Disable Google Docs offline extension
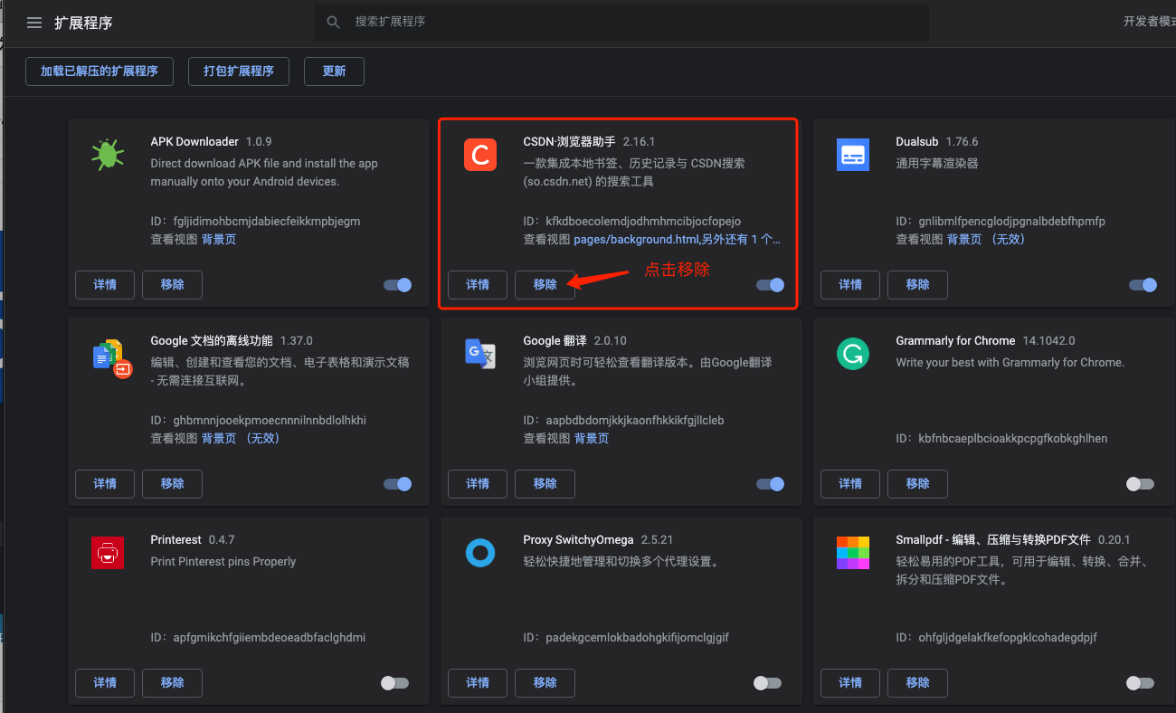 [x=398, y=484]
